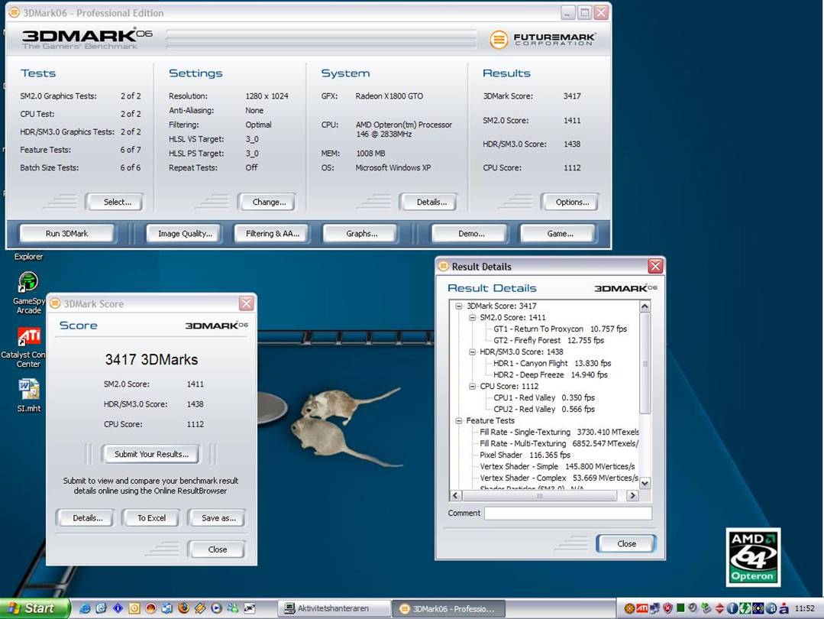
Task: Select Vertex Shader - Complex row
Action: (x=559, y=478)
